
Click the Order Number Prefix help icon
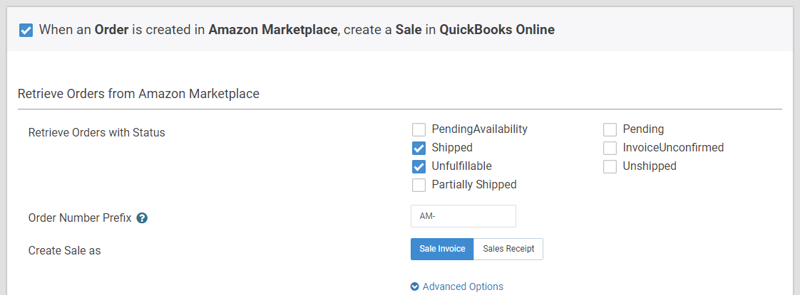[143, 218]
